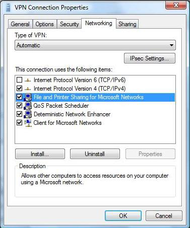The width and height of the screenshot is (190, 228).
Task: Open the Type of VPN dropdown arrow
Action: pyautogui.click(x=171, y=45)
